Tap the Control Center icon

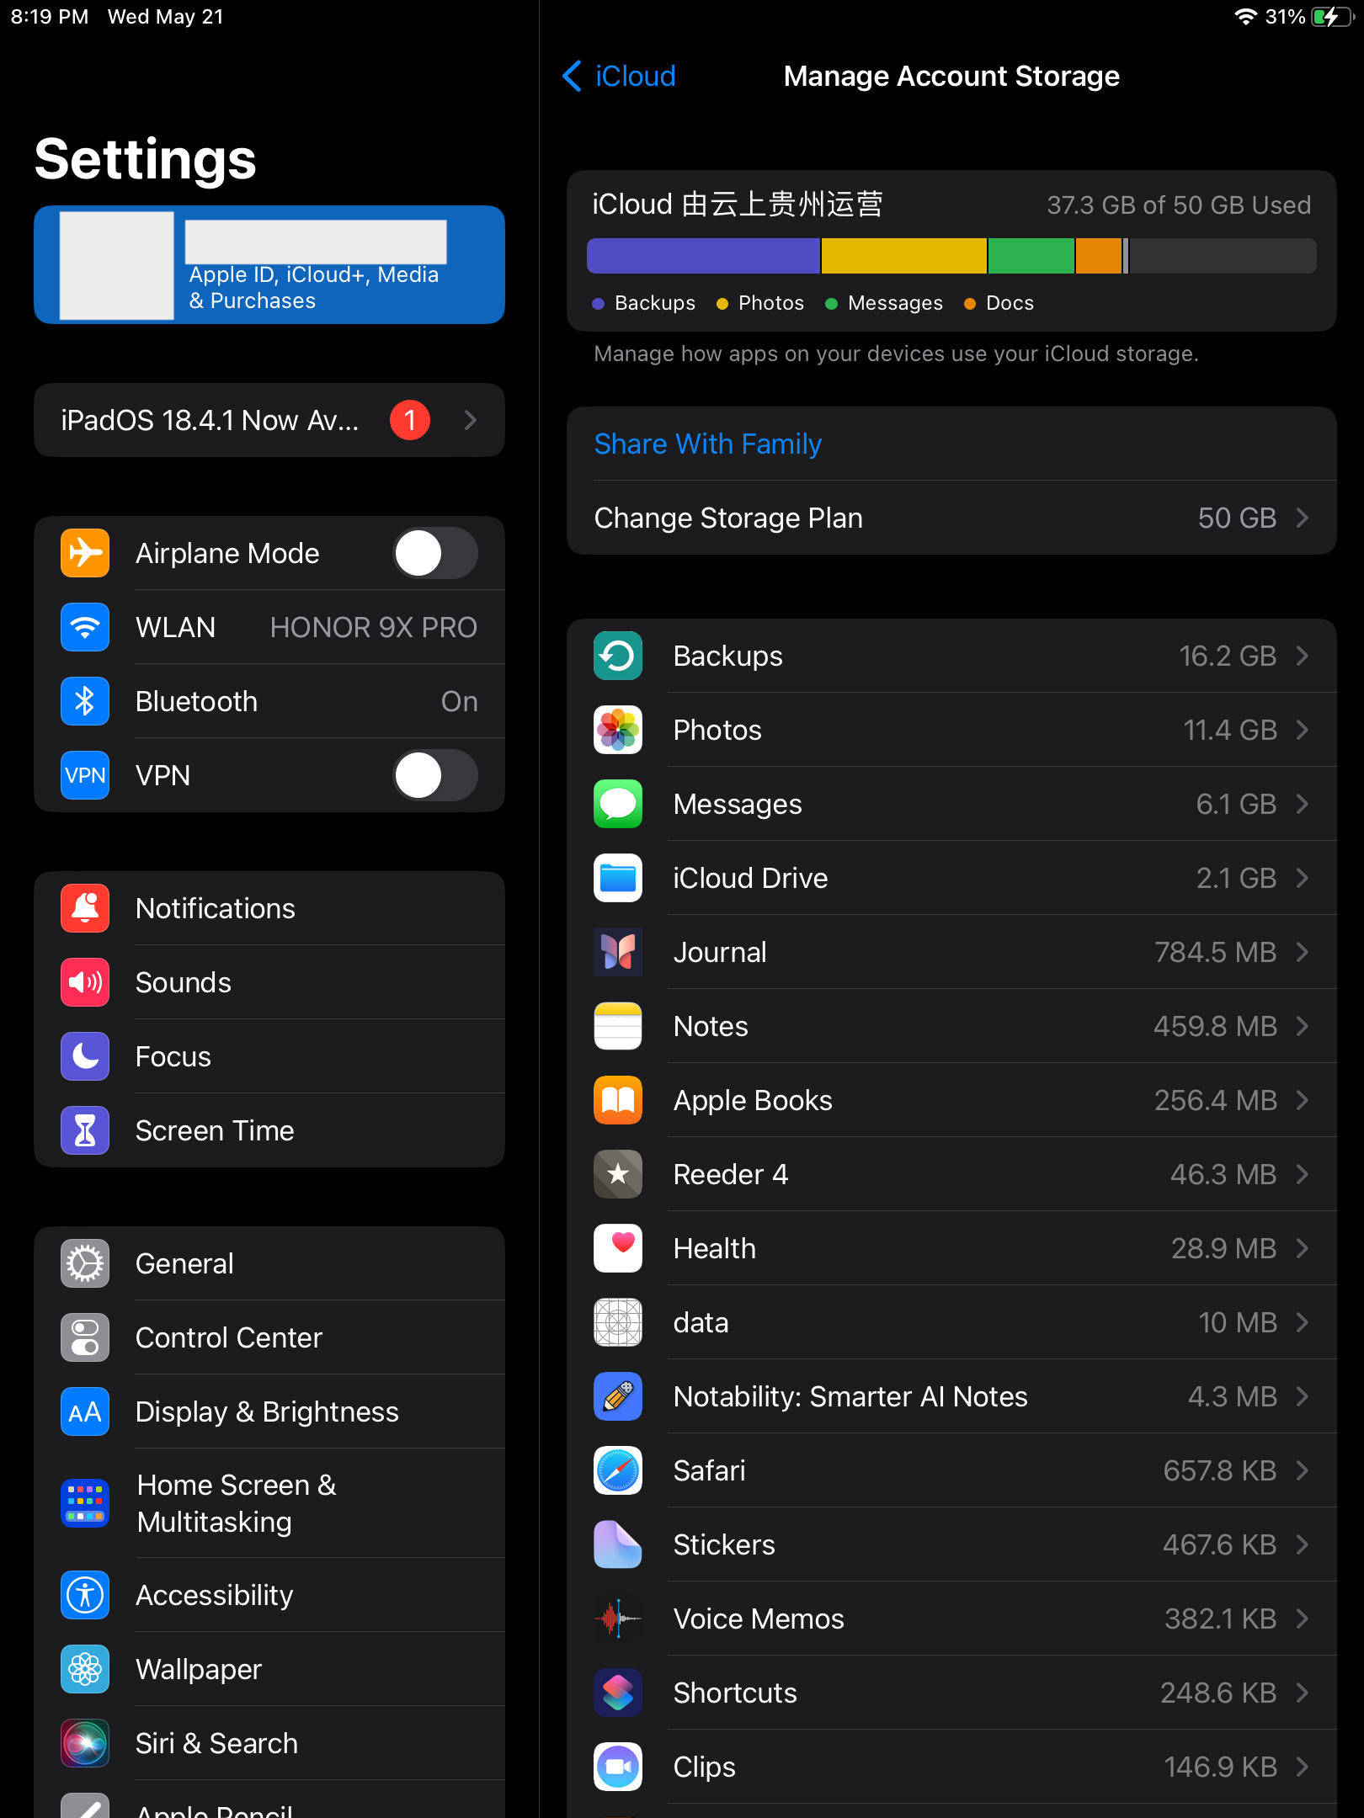coord(85,1337)
